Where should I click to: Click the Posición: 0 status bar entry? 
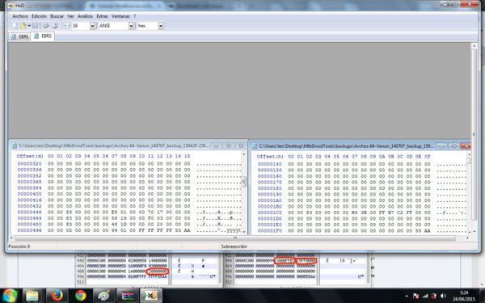pos(19,246)
